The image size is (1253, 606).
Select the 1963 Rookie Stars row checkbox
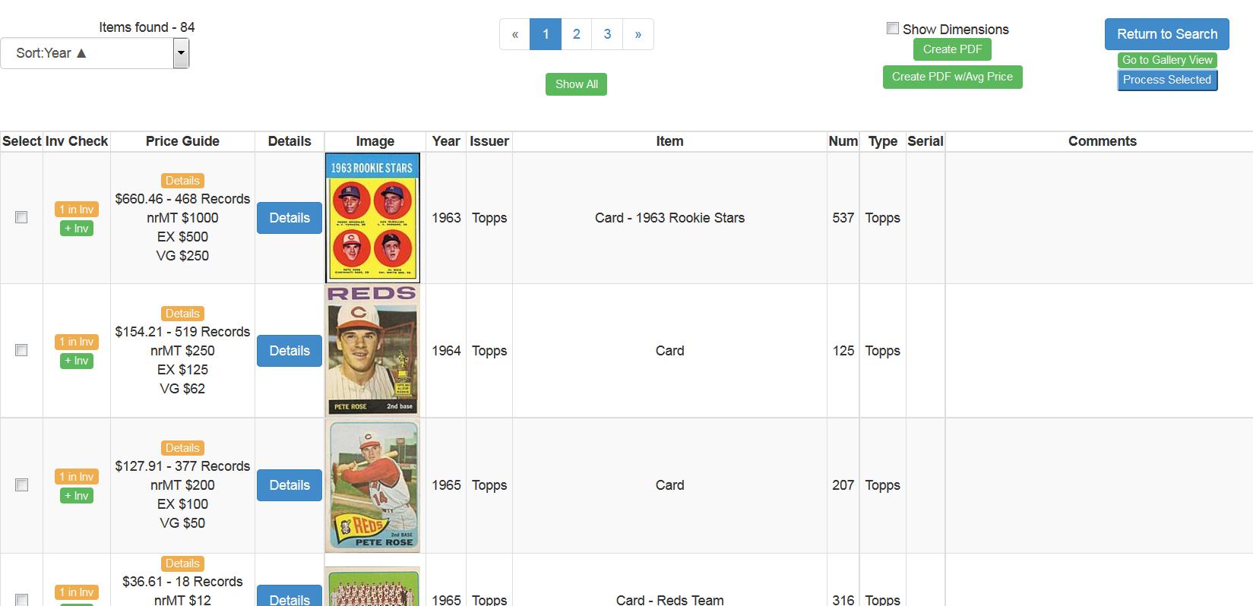(21, 217)
